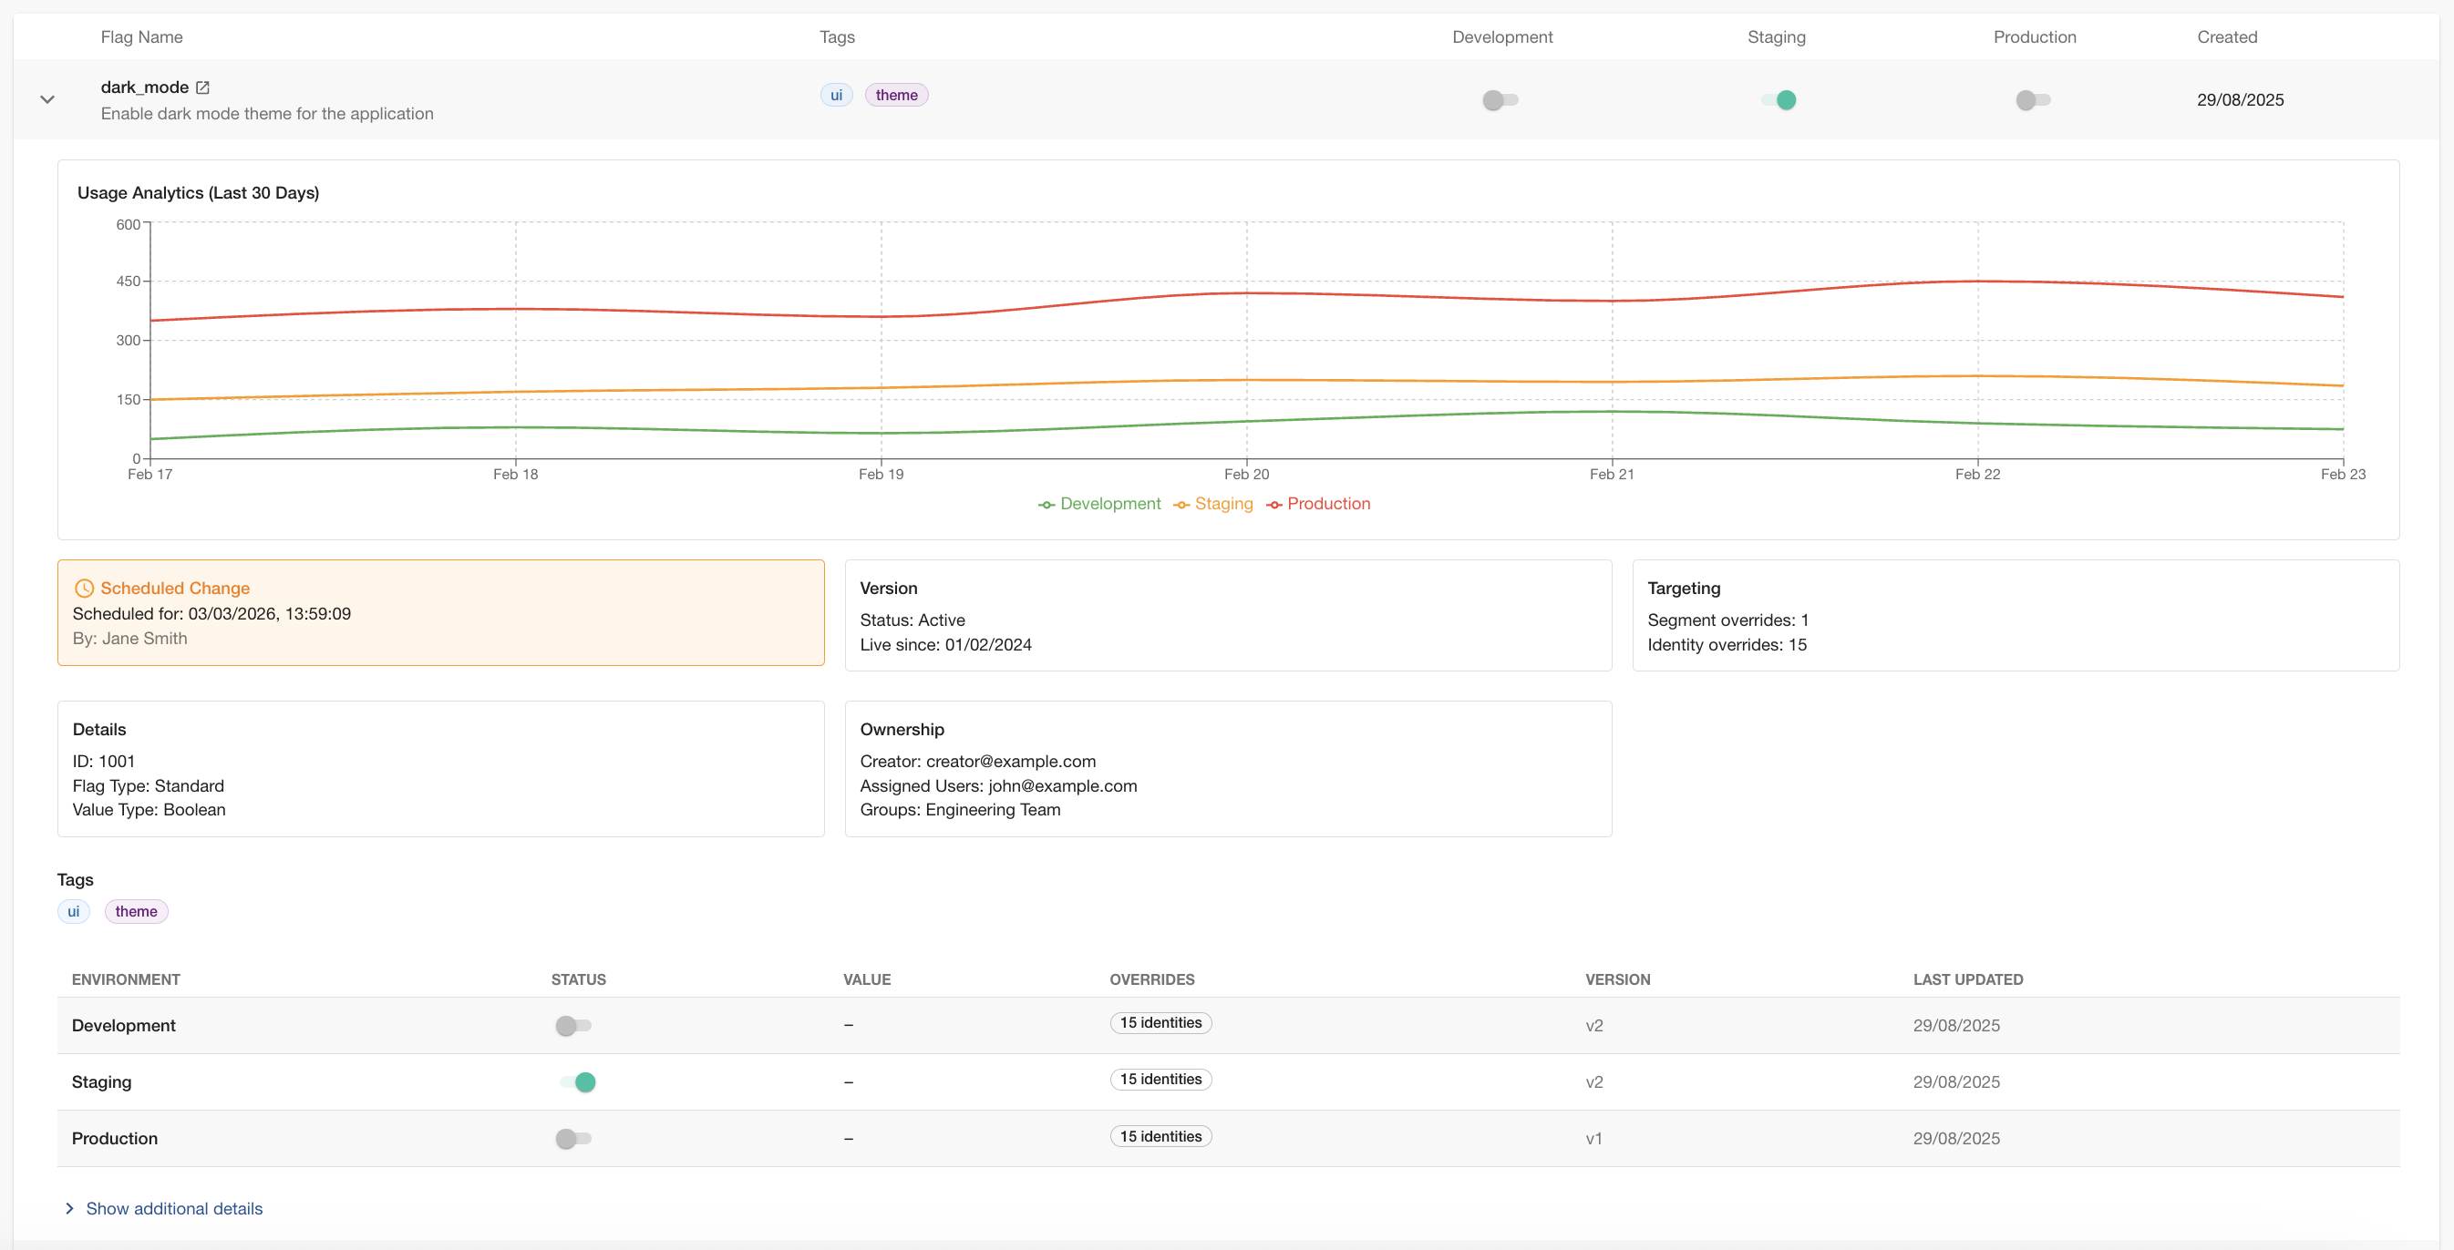Image resolution: width=2454 pixels, height=1250 pixels.
Task: Click the Flag Name column header
Action: tap(141, 36)
